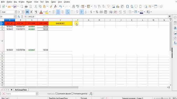Open the Вставка menu
The width and height of the screenshot is (177, 99).
[x=22, y=2]
